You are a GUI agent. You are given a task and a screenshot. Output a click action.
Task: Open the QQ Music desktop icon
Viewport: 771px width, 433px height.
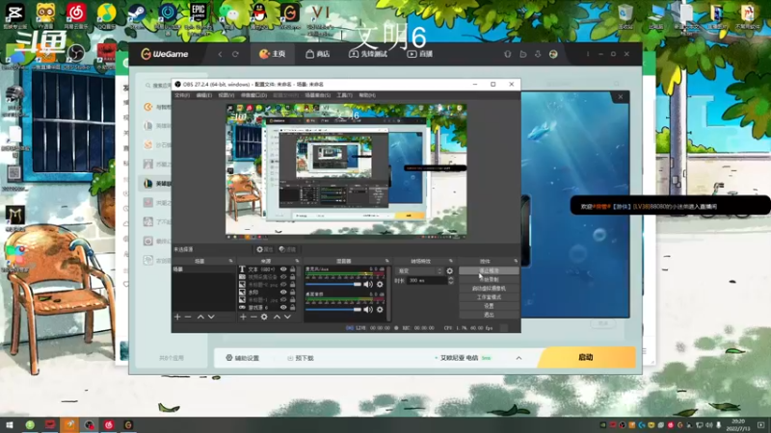click(x=106, y=13)
